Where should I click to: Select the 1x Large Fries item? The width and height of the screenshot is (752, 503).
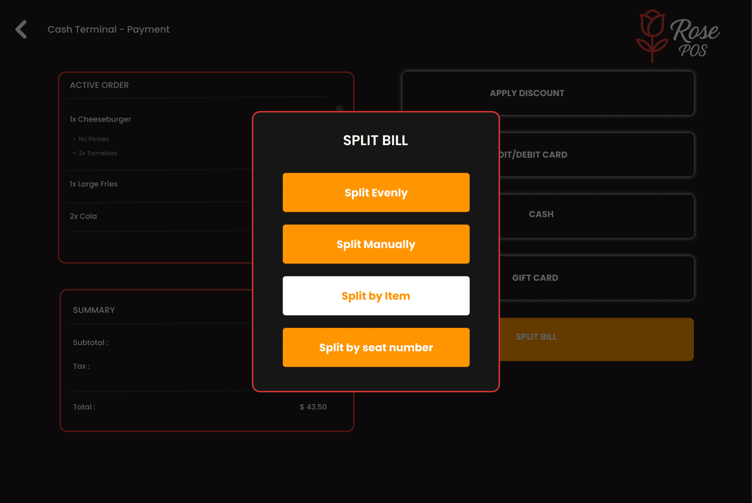(x=94, y=184)
